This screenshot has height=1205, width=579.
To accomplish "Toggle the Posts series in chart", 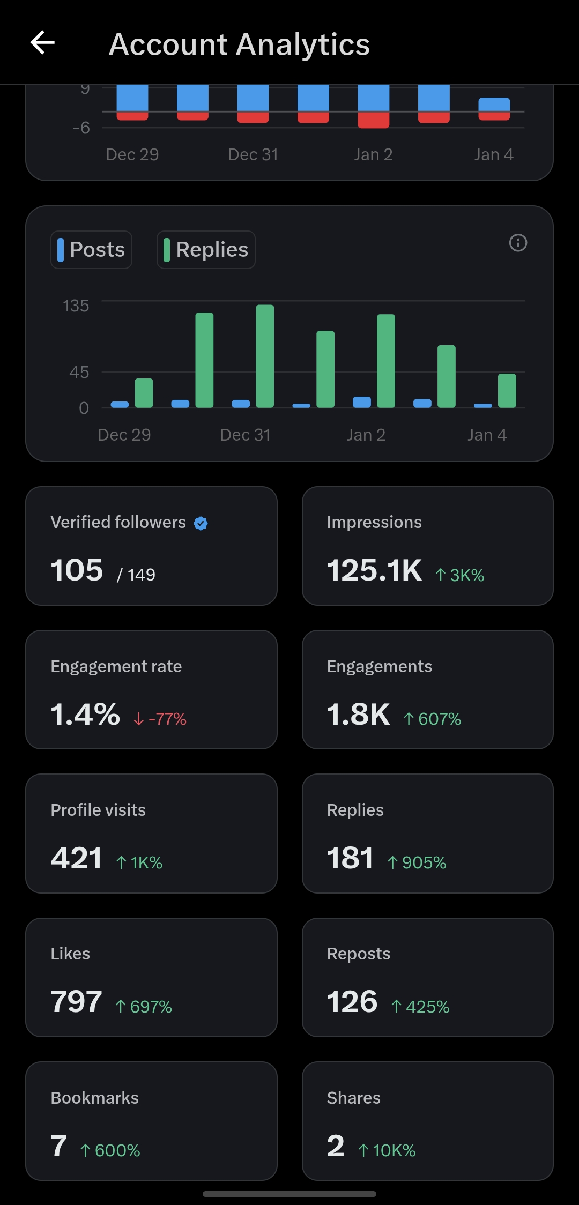I will pyautogui.click(x=92, y=250).
